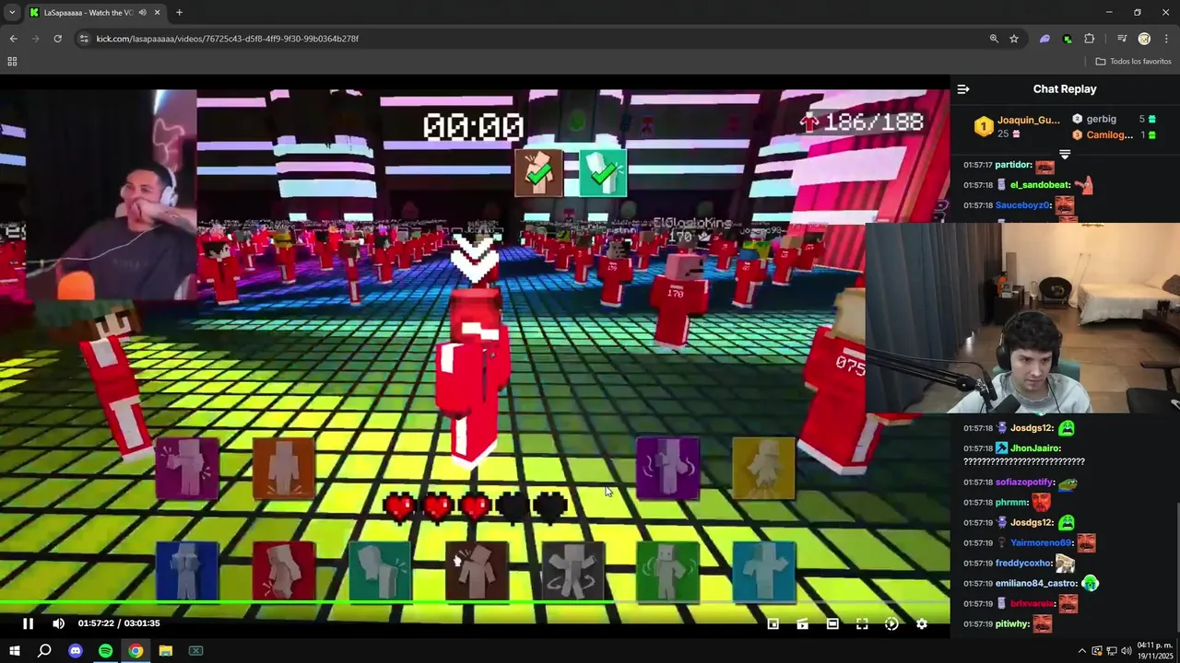Open Windows taskbar search
This screenshot has width=1180, height=663.
[x=44, y=651]
